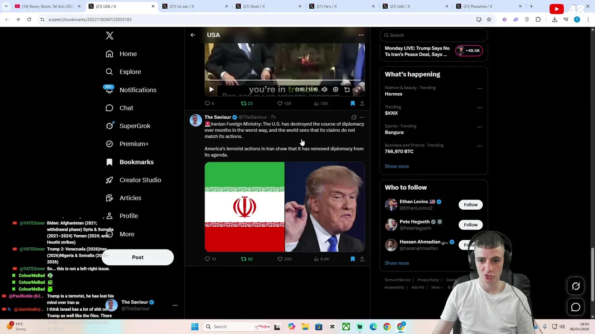This screenshot has width=595, height=334.
Task: Open more options on The Saviour post
Action: point(362,117)
